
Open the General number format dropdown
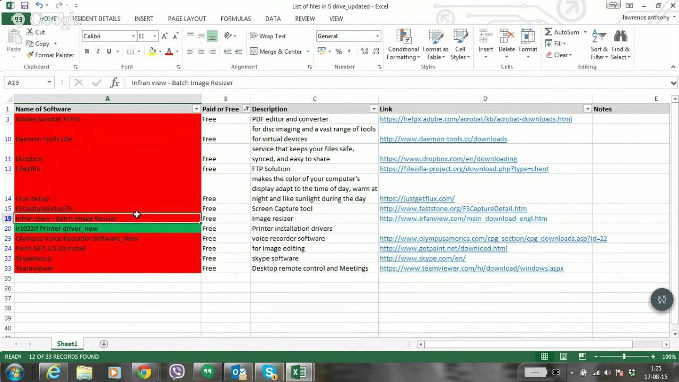coord(378,36)
